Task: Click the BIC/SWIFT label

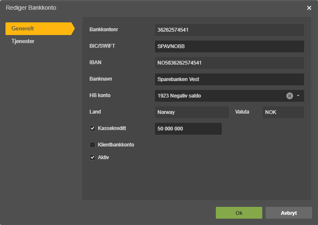Action: (x=102, y=46)
